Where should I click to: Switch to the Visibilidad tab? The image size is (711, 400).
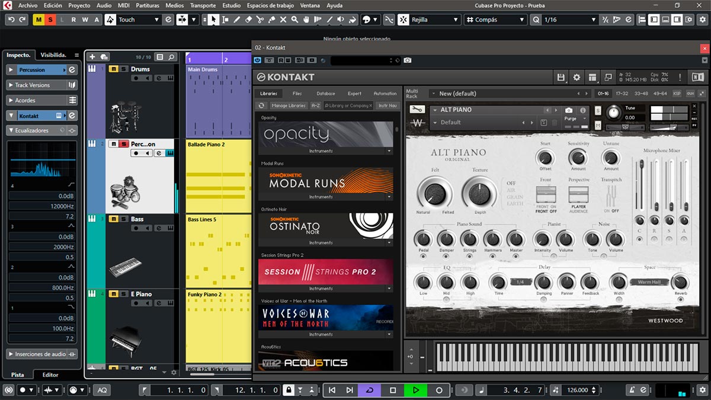53,55
